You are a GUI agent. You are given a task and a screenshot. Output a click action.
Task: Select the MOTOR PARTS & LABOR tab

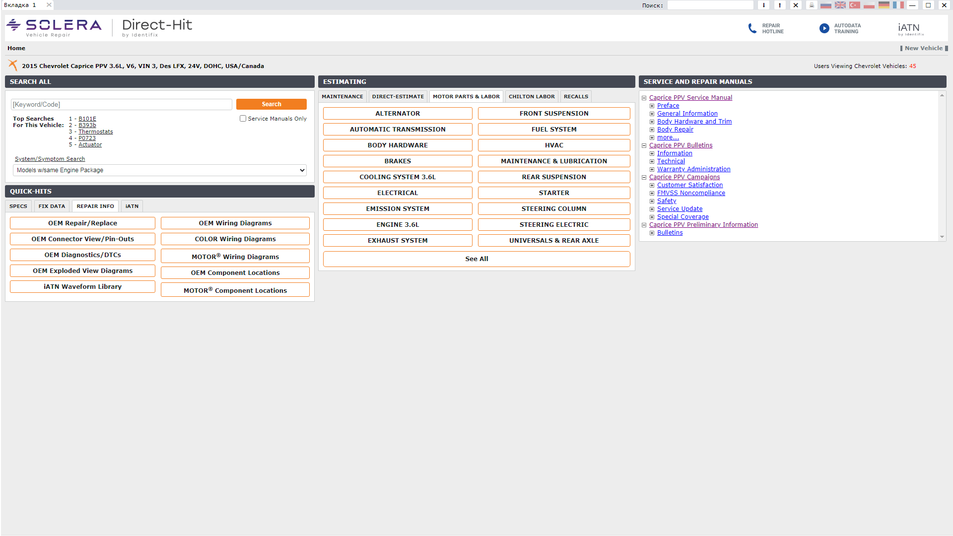466,97
